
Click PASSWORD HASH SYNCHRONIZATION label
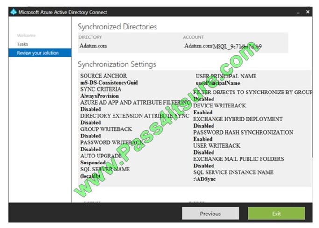243,132
